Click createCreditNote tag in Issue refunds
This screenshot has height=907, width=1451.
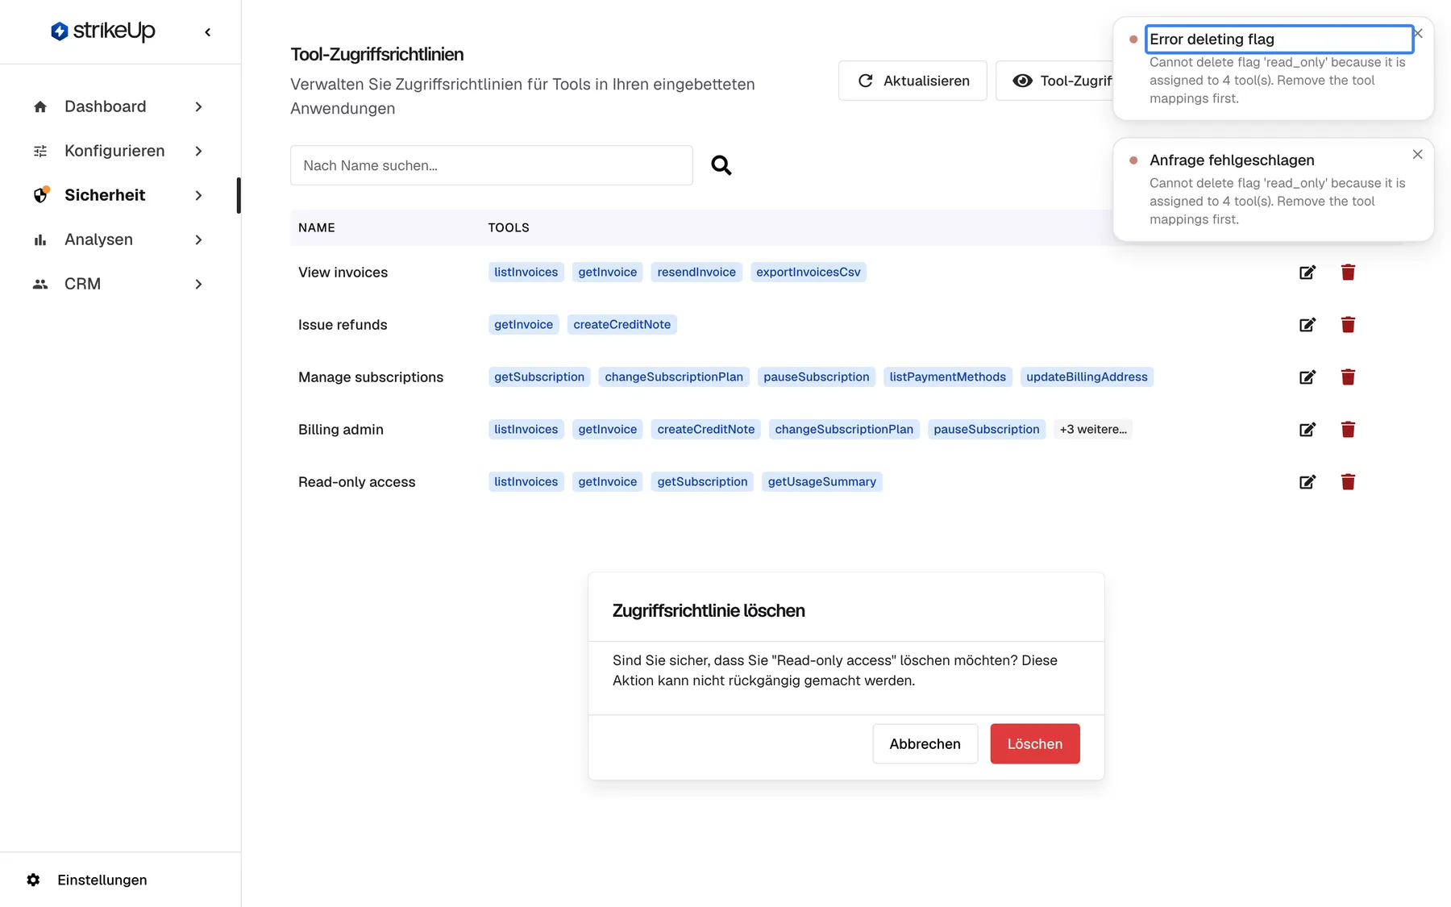[x=622, y=325]
